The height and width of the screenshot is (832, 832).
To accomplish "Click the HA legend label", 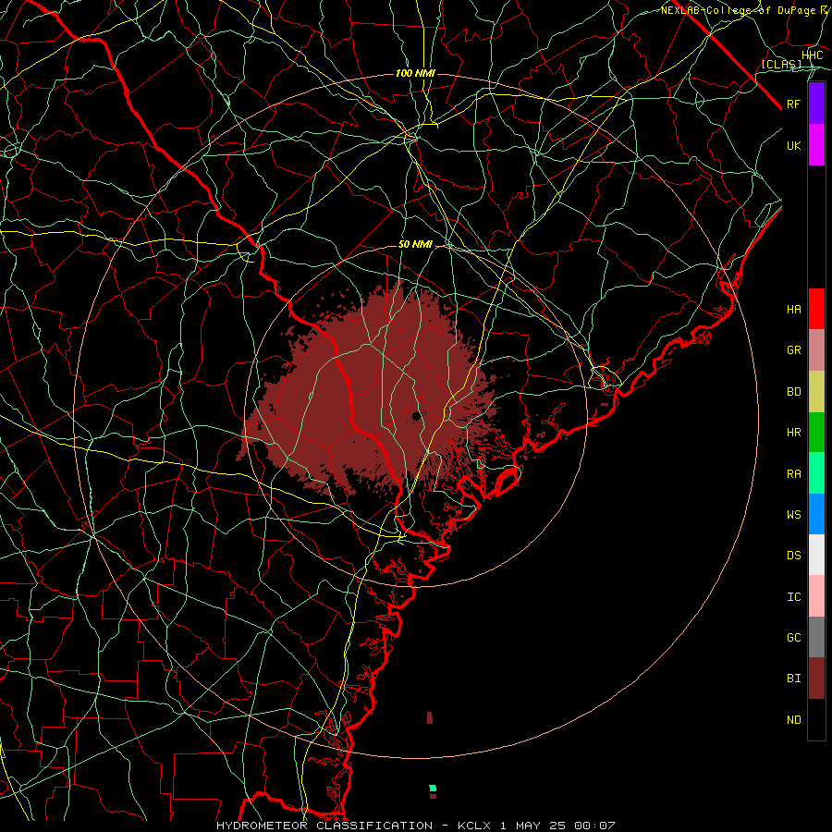I will (x=793, y=310).
